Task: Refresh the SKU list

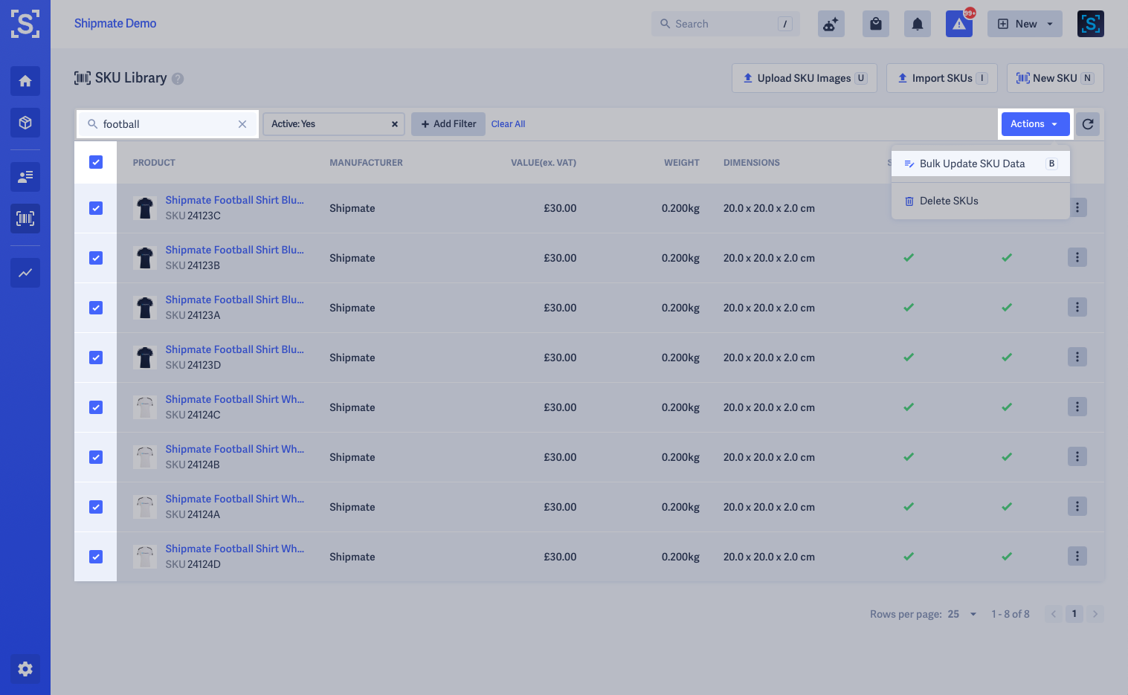Action: [1088, 124]
